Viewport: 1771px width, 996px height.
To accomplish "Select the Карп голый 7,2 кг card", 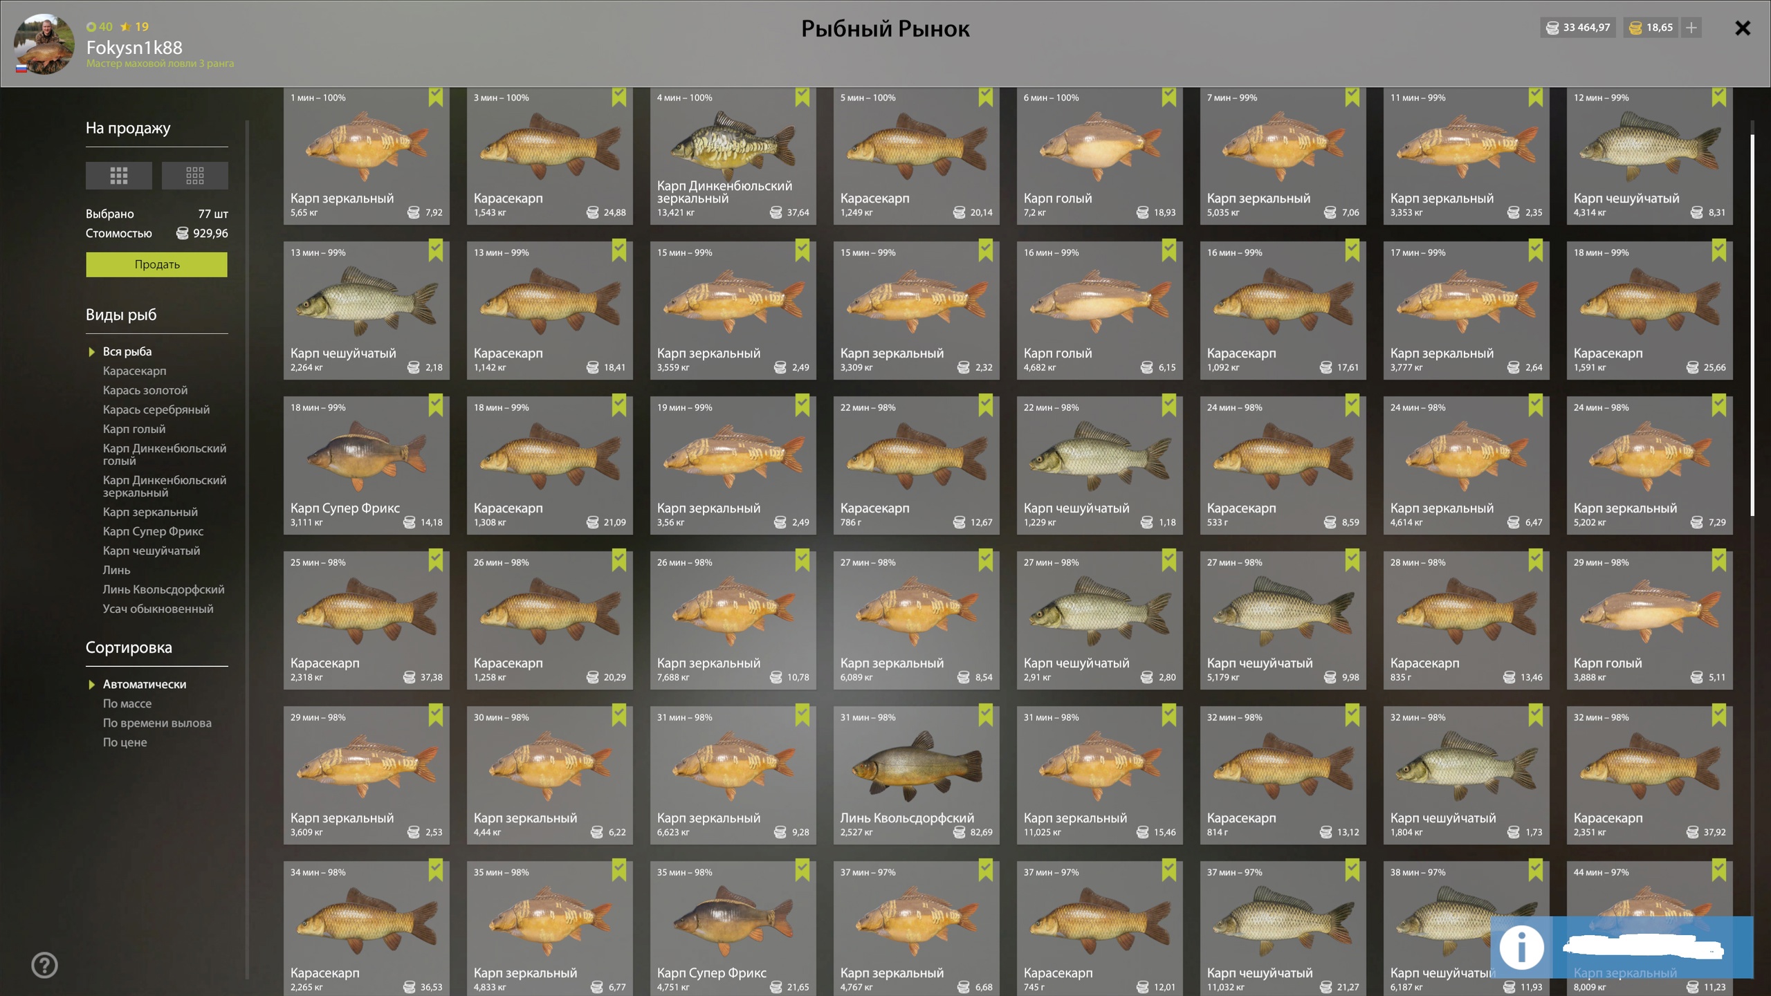I will coord(1100,156).
